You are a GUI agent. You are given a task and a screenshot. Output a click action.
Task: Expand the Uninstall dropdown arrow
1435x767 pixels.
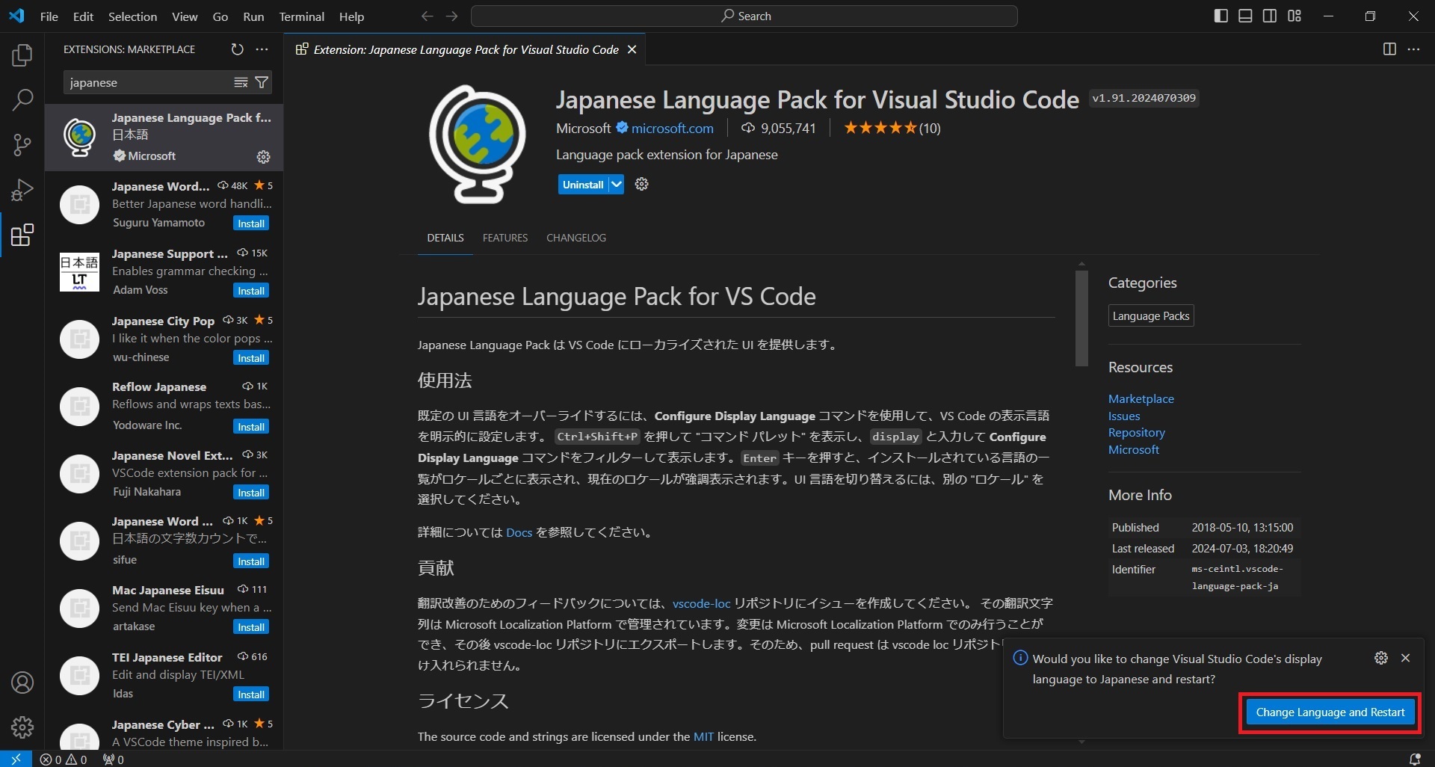[616, 185]
